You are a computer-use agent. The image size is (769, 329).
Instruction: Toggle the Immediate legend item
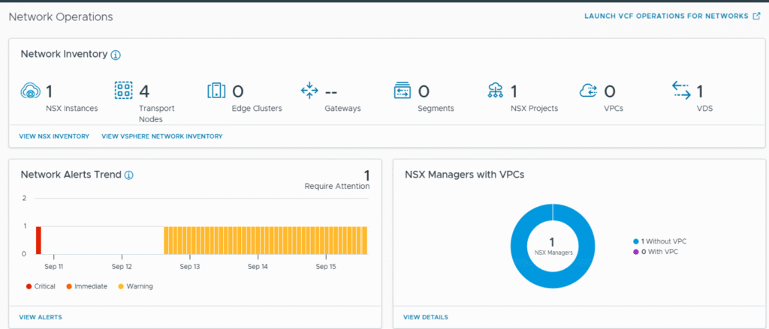(x=86, y=286)
